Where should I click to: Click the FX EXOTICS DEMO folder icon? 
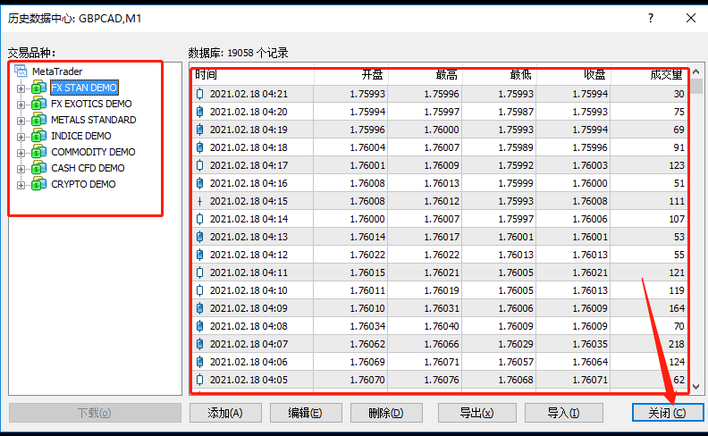[38, 104]
